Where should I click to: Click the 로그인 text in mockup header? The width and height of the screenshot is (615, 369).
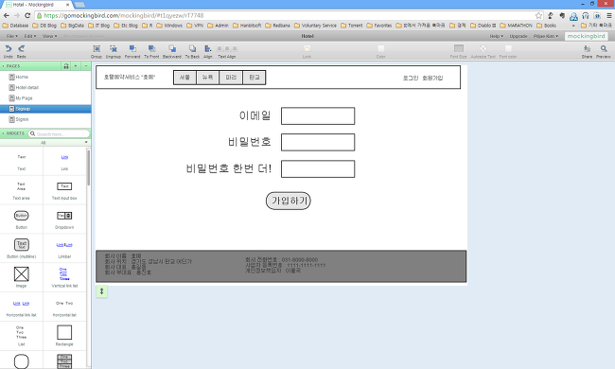(411, 78)
